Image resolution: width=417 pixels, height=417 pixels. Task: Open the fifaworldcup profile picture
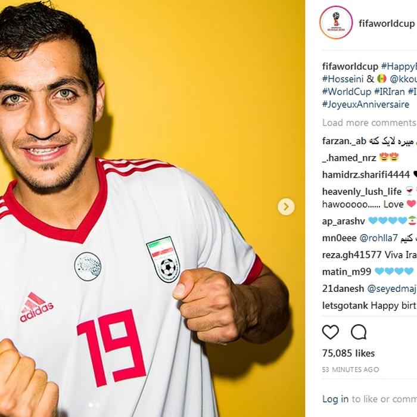pos(336,23)
